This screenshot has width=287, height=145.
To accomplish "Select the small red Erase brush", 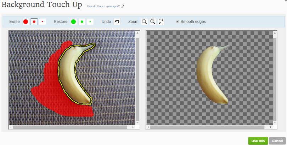I will (x=42, y=22).
